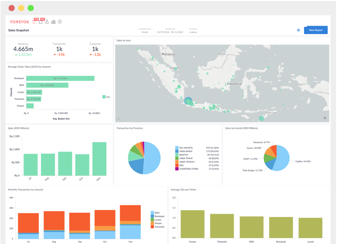
Task: Toggle SUMATERA UTARA legend entry
Action: pos(187,169)
